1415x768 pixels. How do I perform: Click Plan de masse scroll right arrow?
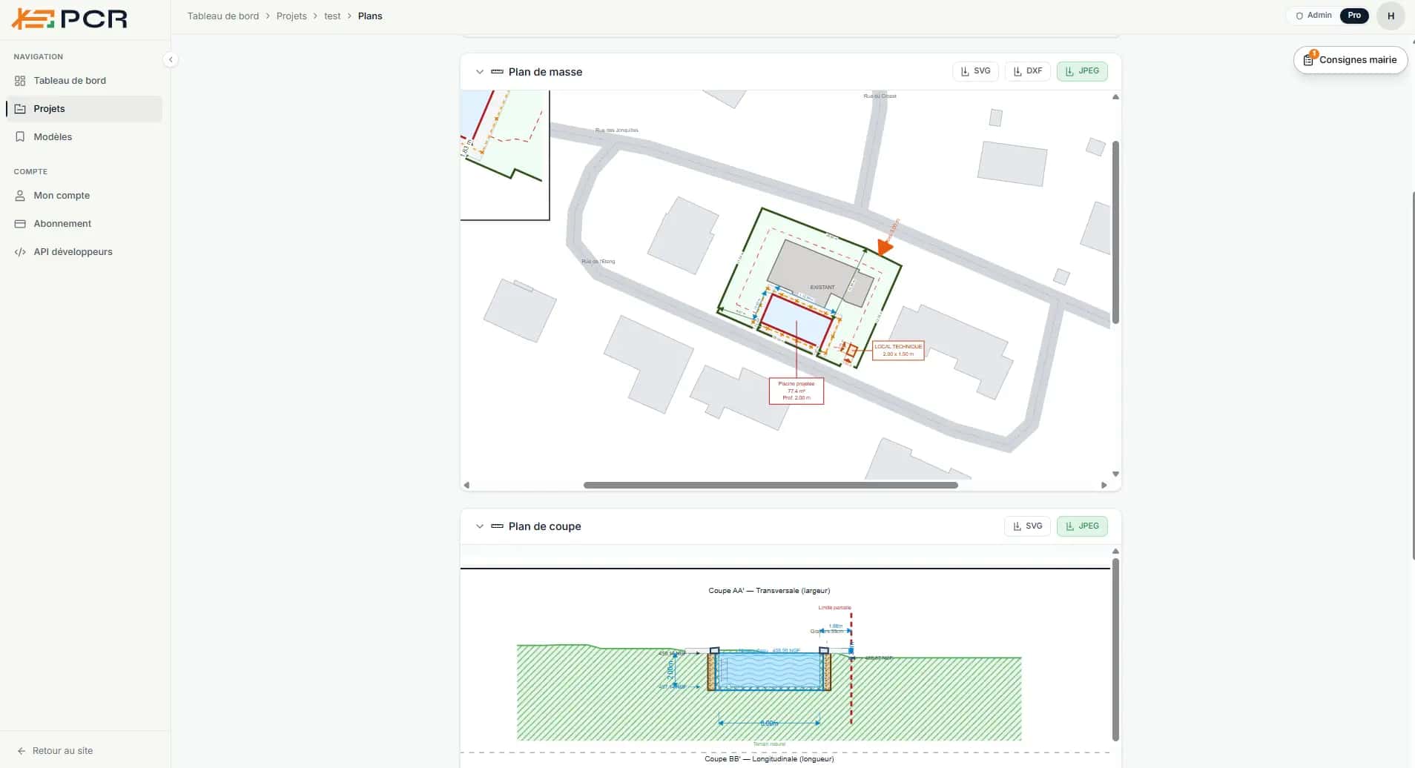1104,486
